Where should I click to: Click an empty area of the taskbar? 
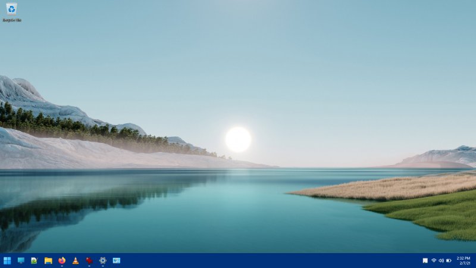coord(268,260)
